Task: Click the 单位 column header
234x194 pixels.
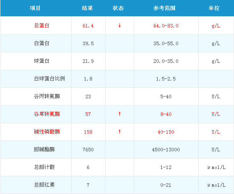Action: 214,8
